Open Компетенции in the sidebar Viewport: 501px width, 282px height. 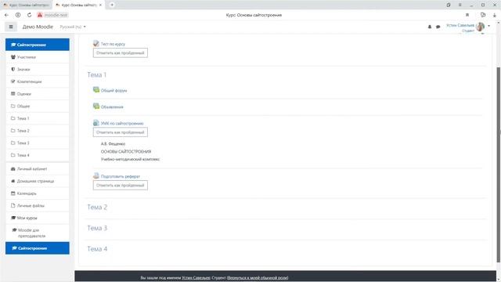[38, 81]
